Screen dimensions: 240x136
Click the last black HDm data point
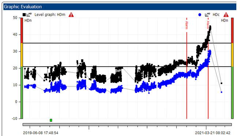[x=221, y=83]
